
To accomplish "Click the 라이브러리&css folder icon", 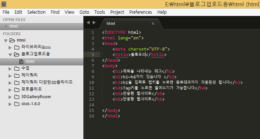I will pos(16,48).
